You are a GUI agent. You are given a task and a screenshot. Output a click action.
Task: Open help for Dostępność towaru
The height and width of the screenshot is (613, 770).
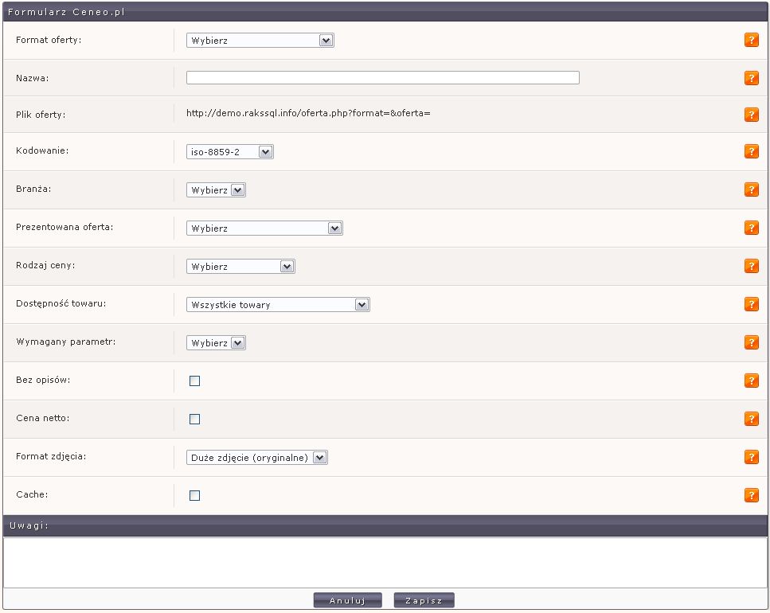751,304
